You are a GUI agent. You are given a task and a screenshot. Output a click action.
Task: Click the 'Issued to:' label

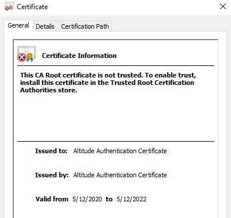tap(51, 151)
